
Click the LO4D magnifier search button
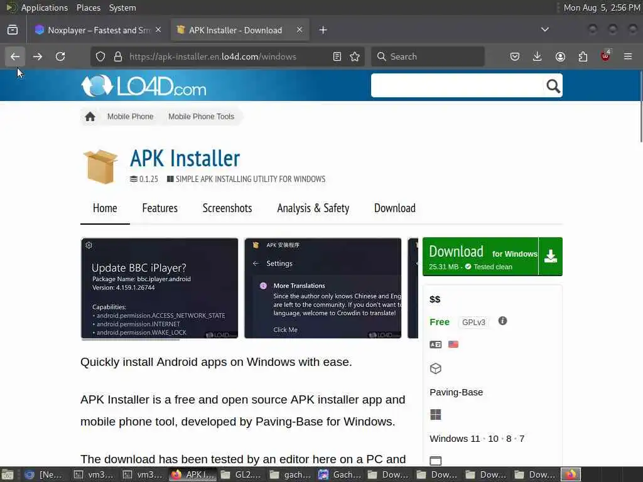pos(553,86)
